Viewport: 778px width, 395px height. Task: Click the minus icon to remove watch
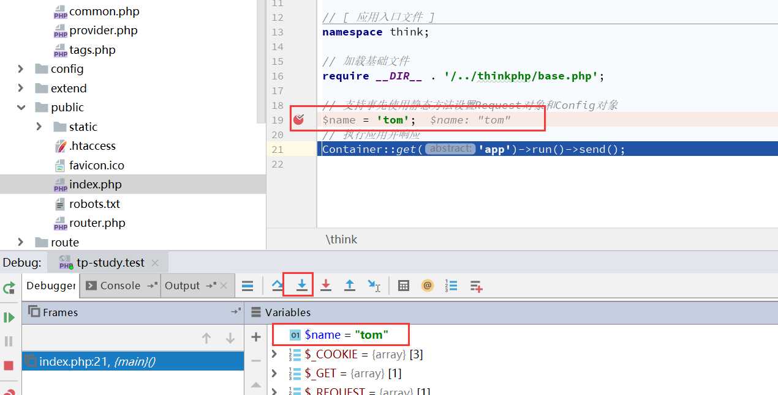coord(256,361)
